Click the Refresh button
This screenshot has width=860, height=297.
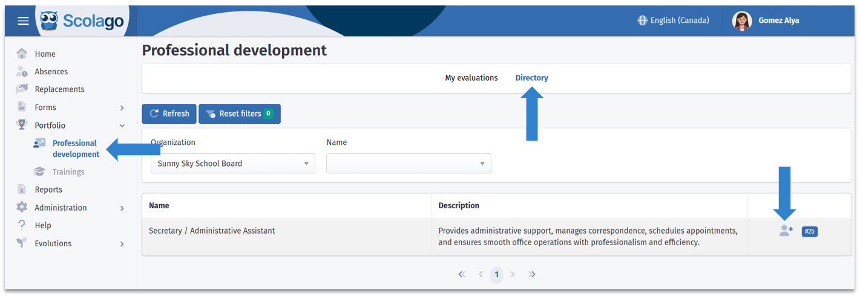click(169, 113)
